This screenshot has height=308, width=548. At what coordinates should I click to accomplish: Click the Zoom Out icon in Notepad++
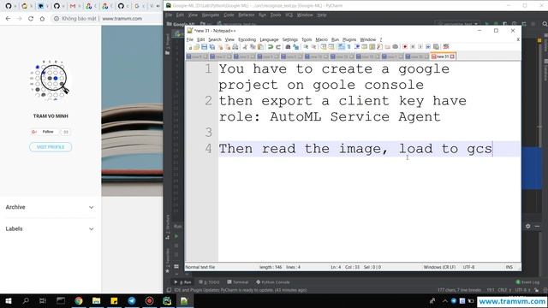[313, 47]
